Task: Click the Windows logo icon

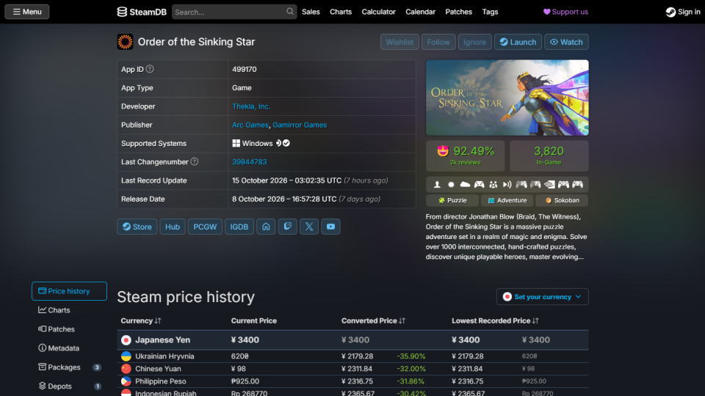Action: (x=236, y=143)
